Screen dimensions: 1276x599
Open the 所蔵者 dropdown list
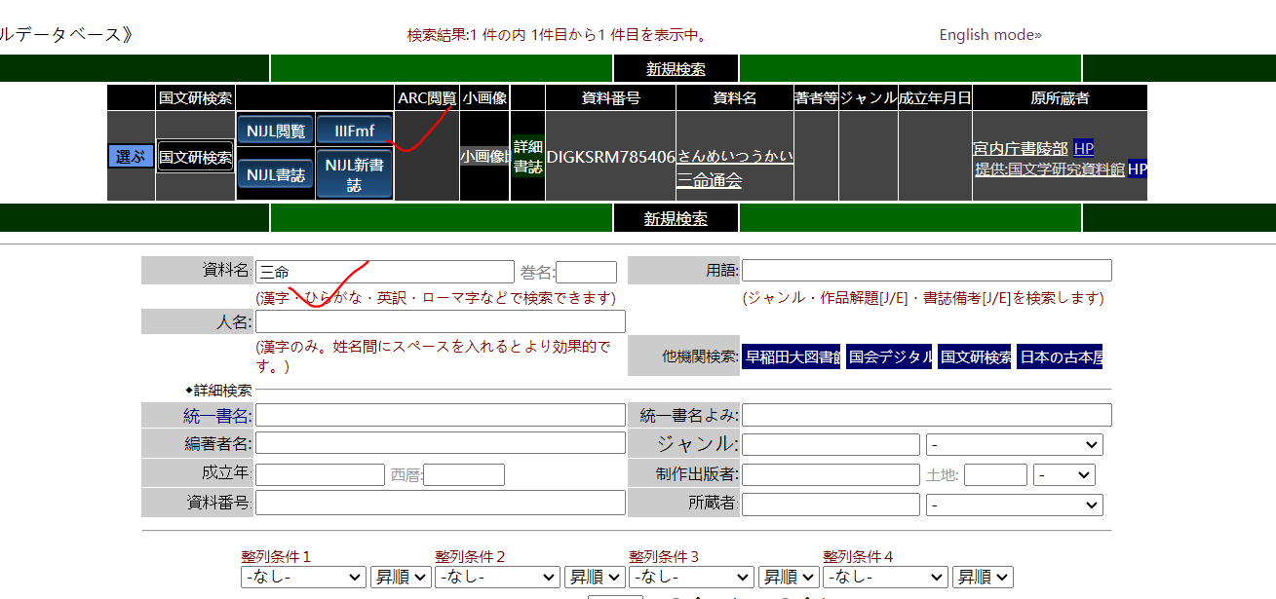1014,505
